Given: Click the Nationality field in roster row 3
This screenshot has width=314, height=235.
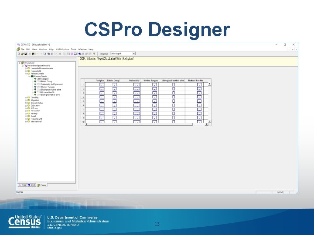Looking at the screenshot, I should click(137, 93).
